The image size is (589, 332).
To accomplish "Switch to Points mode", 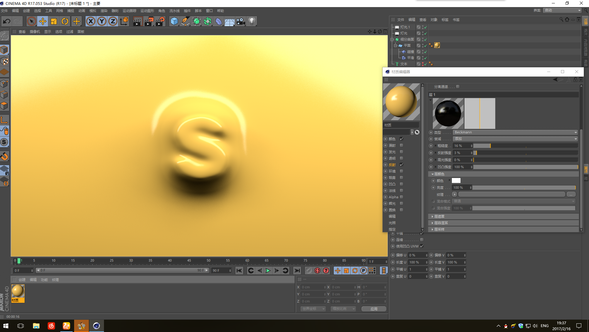I will click(x=5, y=84).
